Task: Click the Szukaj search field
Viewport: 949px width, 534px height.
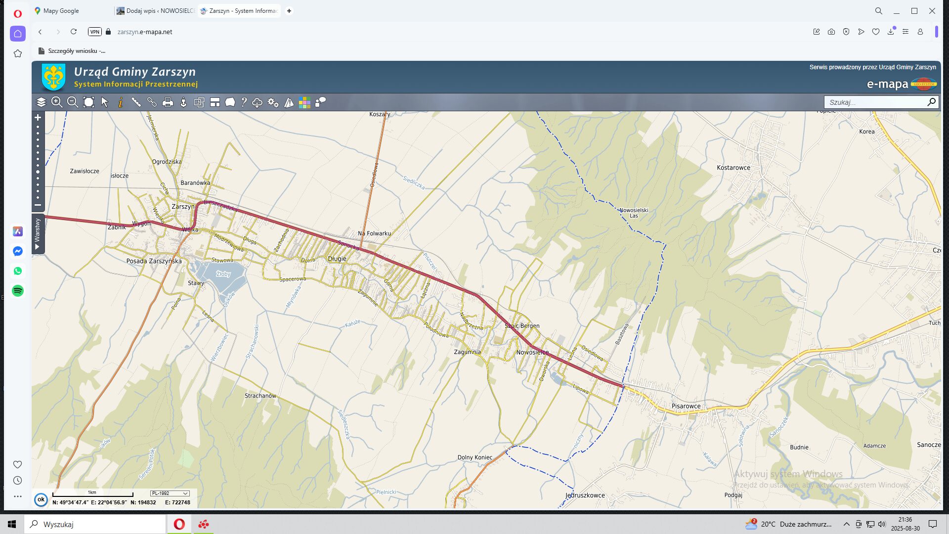Action: (x=875, y=102)
